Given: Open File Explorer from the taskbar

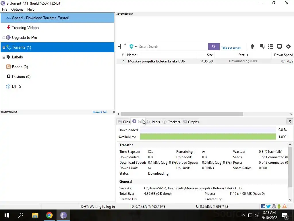Looking at the screenshot, I should tap(35, 215).
